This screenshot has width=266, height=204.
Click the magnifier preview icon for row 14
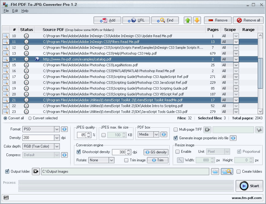pos(6,59)
